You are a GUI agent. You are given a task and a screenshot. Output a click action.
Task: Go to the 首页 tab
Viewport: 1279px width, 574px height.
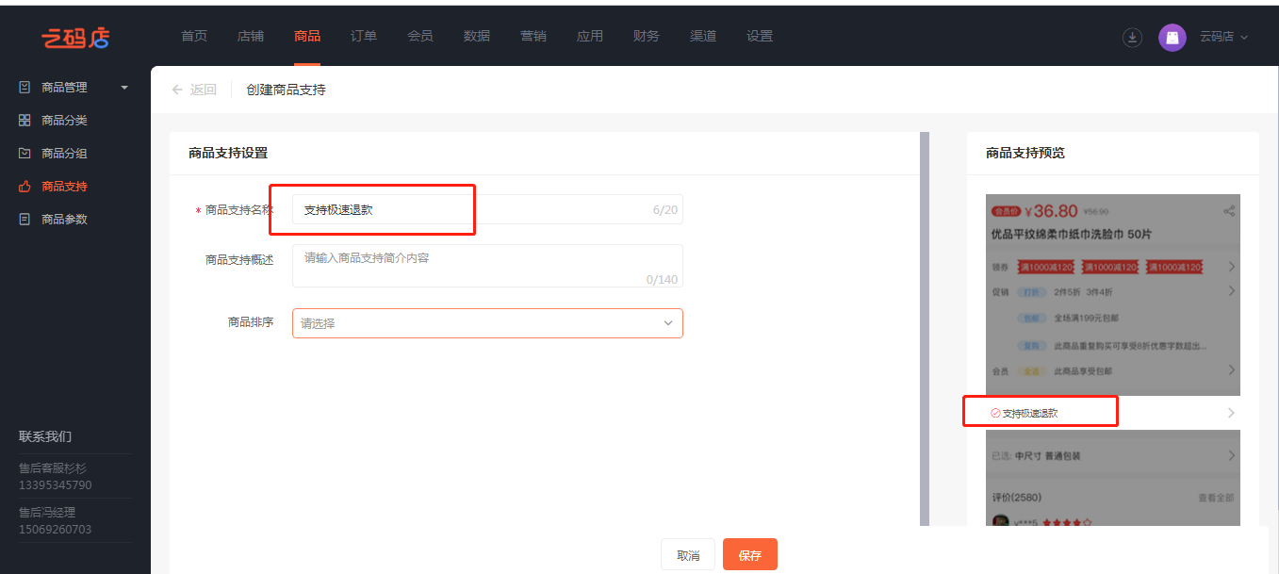pos(194,36)
